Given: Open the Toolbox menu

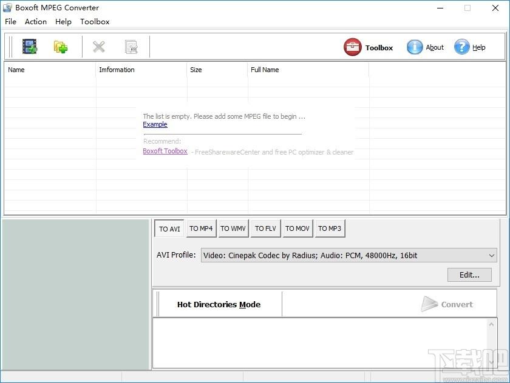Looking at the screenshot, I should coord(95,21).
